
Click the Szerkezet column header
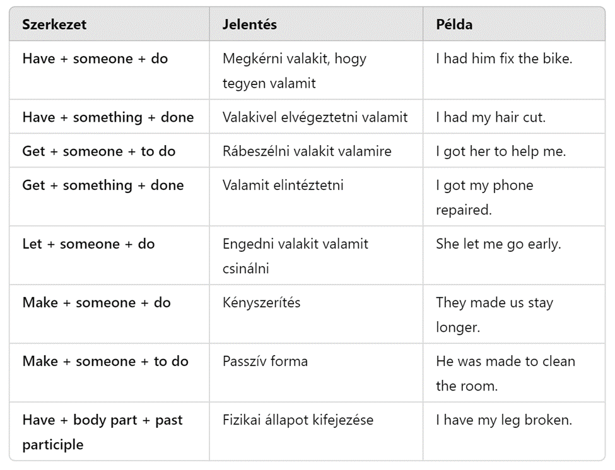click(54, 25)
